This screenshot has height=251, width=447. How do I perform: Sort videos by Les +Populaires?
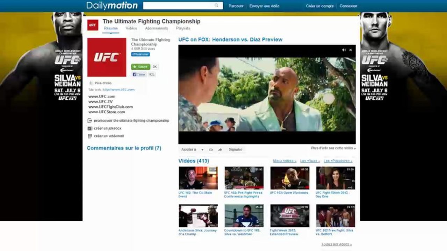click(x=338, y=161)
